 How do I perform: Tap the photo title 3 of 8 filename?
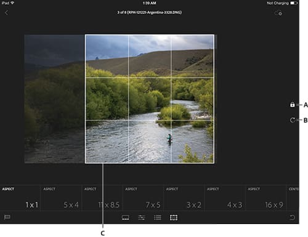150,12
